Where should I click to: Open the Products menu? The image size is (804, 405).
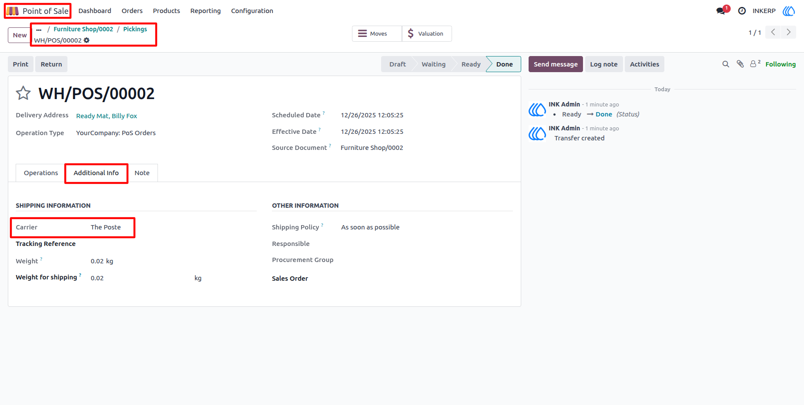[x=167, y=11]
